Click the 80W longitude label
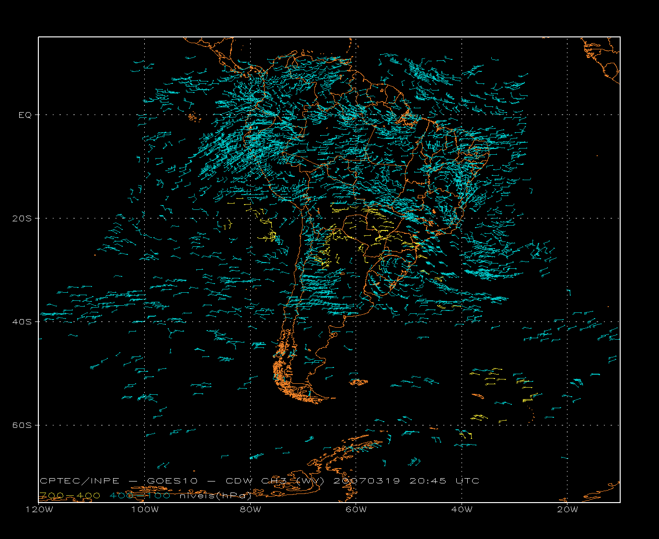The width and height of the screenshot is (659, 539). [x=250, y=509]
